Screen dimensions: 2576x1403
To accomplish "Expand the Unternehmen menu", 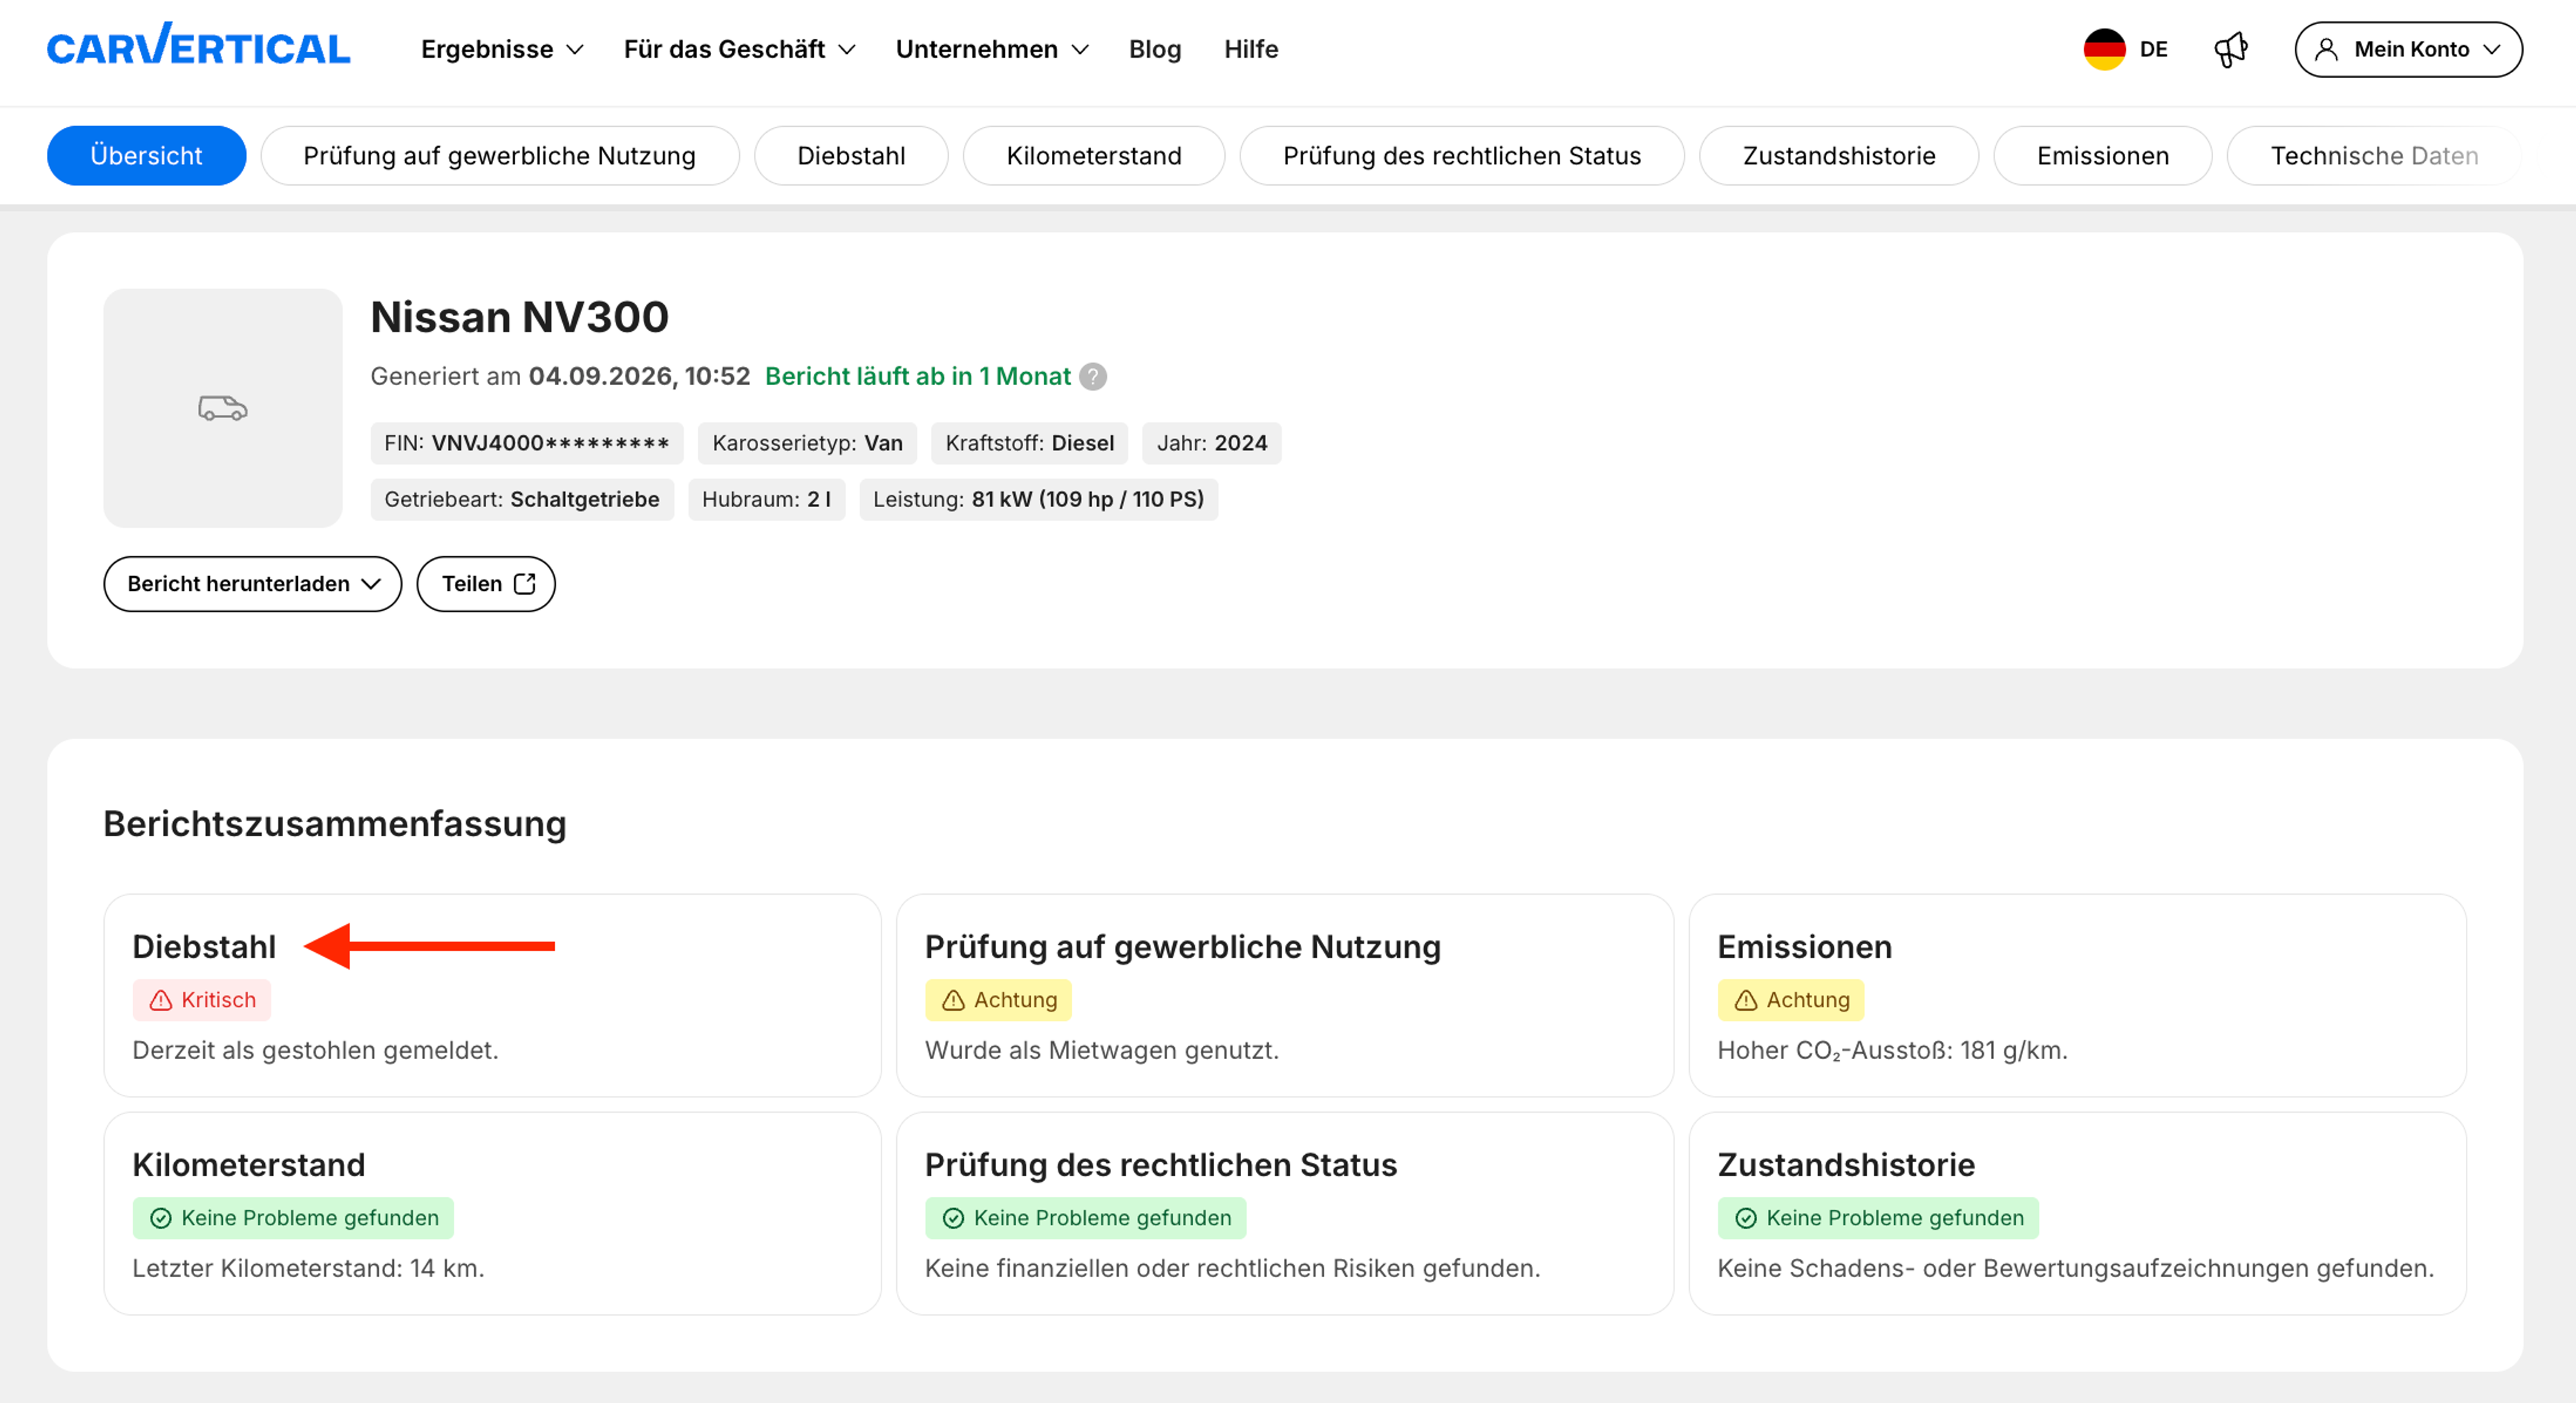I will pyautogui.click(x=992, y=49).
